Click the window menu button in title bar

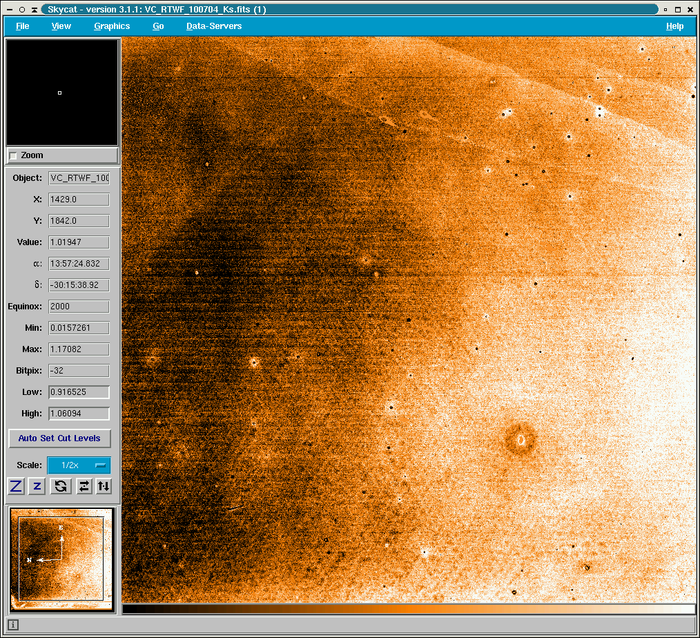click(x=10, y=9)
